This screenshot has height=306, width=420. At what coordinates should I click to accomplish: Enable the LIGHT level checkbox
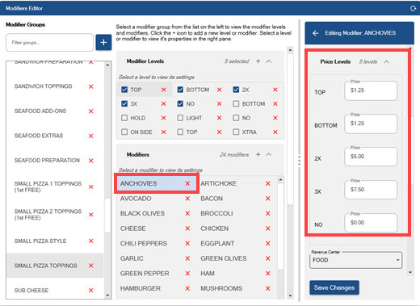[180, 118]
